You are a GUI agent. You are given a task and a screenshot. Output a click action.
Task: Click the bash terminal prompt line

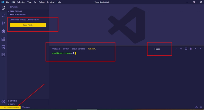tap(64, 53)
